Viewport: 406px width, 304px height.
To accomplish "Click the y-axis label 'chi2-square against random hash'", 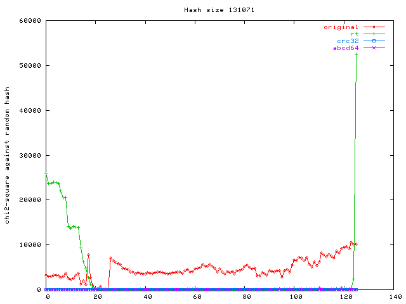I will coord(7,155).
